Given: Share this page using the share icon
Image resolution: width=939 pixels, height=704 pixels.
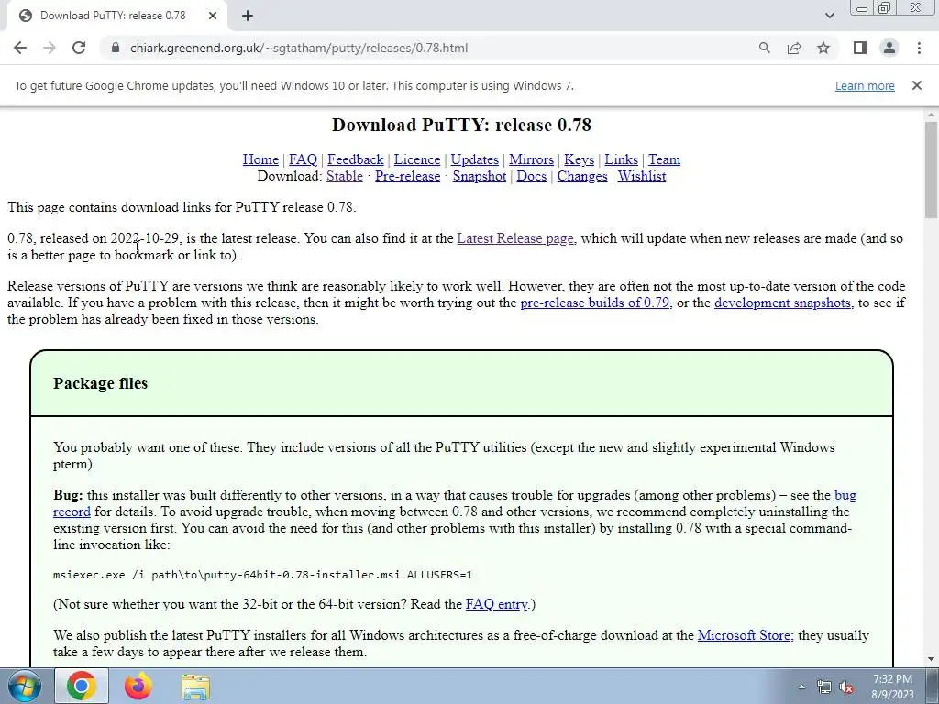Looking at the screenshot, I should [794, 48].
